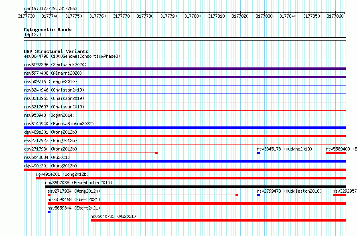Screen dimensions: 357x236
Task: Click the thick red bar under dgv491e201
Action: pos(191,178)
